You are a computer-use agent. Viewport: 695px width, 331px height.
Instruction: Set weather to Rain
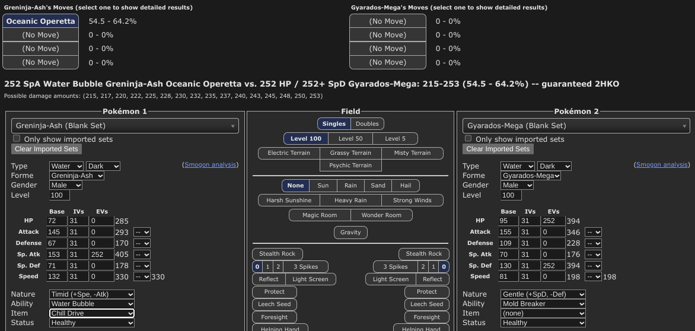click(350, 186)
